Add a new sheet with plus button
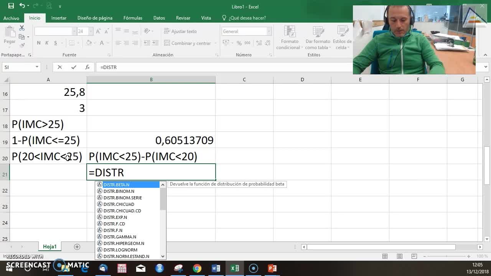 click(77, 246)
